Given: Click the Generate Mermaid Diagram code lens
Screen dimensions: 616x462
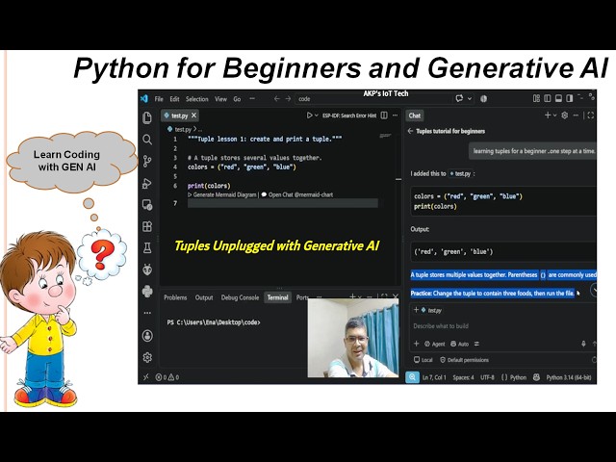Looking at the screenshot, I should point(222,194).
